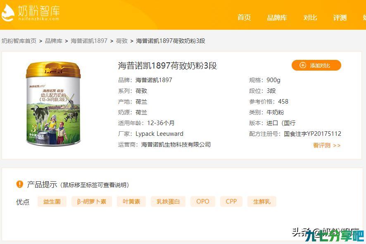Click the 类别 value 牛奶粉

[x=275, y=112]
